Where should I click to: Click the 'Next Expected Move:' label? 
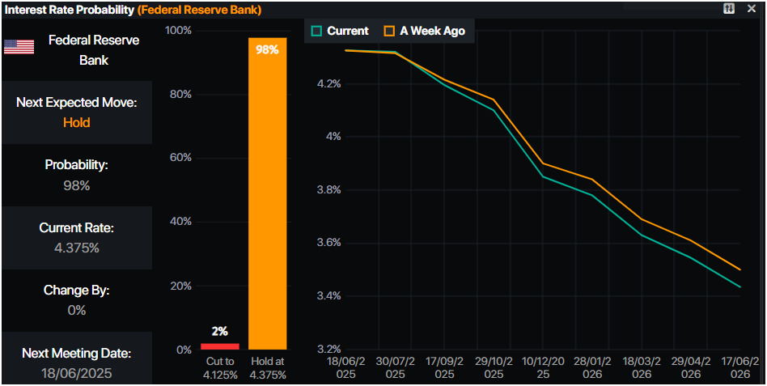tap(77, 102)
